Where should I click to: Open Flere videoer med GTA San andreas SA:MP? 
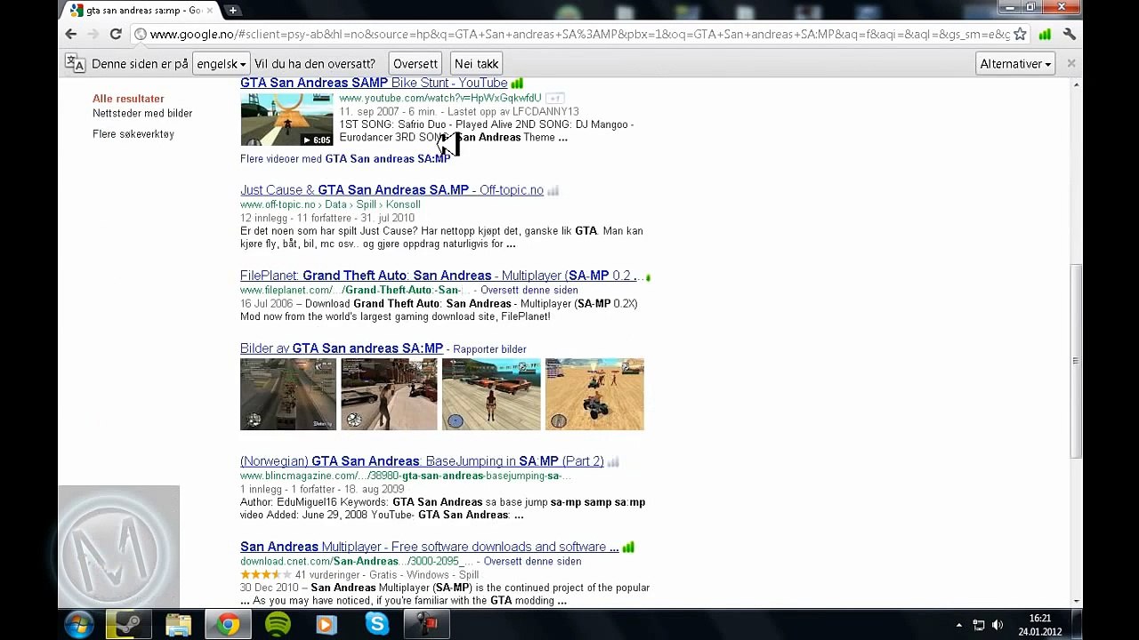tap(345, 158)
